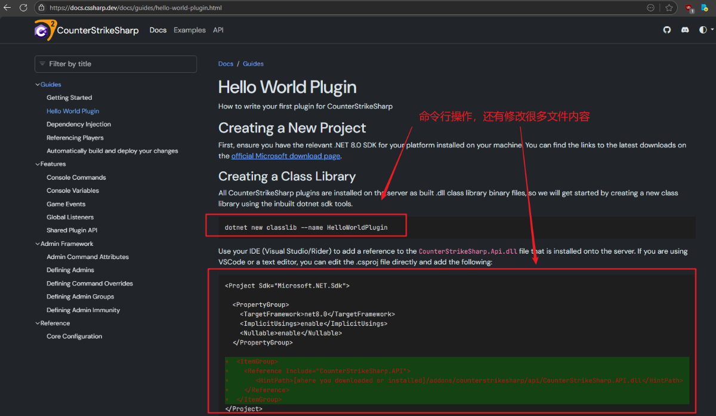Open the GitHub repository icon
This screenshot has width=716, height=416.
pos(667,30)
